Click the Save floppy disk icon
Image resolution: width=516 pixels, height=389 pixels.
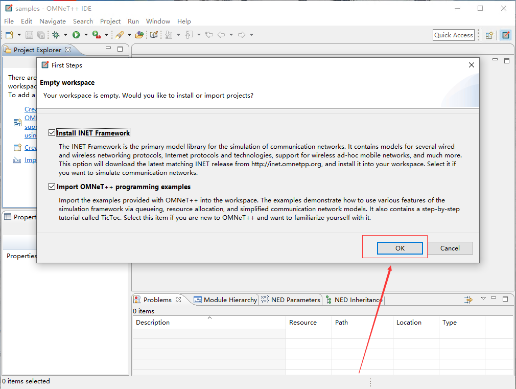(x=29, y=35)
